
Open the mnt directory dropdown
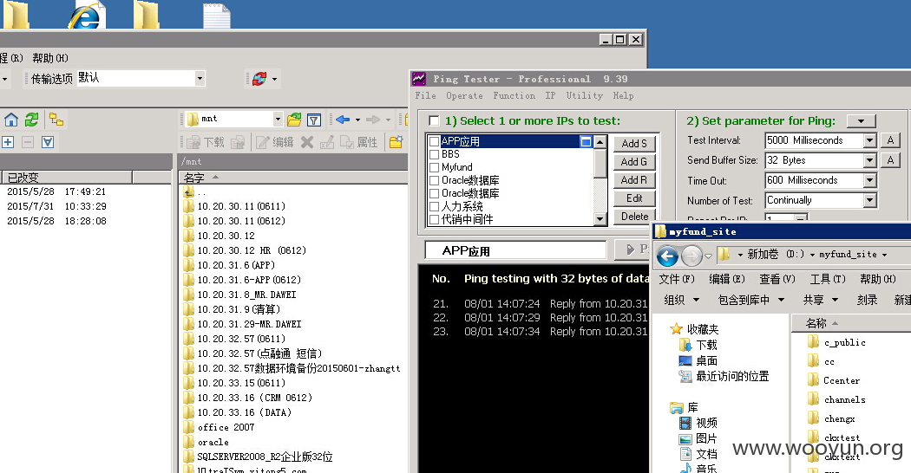(x=278, y=119)
